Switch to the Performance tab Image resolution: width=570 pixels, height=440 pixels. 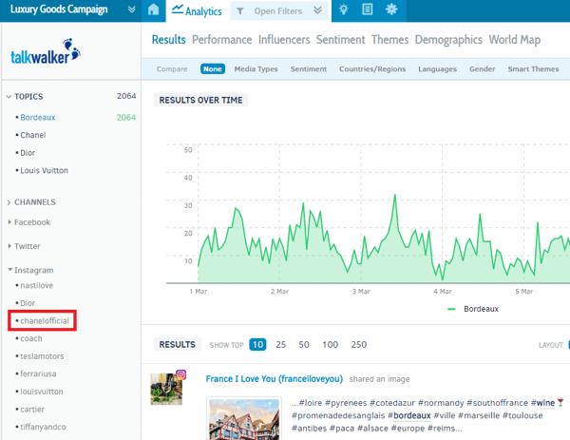(x=221, y=40)
